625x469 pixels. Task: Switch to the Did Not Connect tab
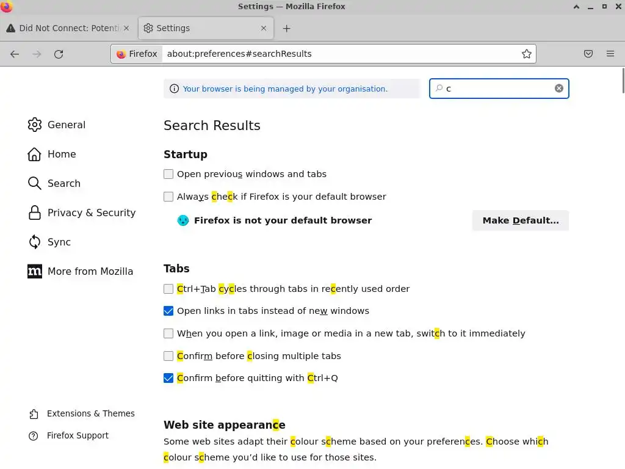(x=67, y=28)
